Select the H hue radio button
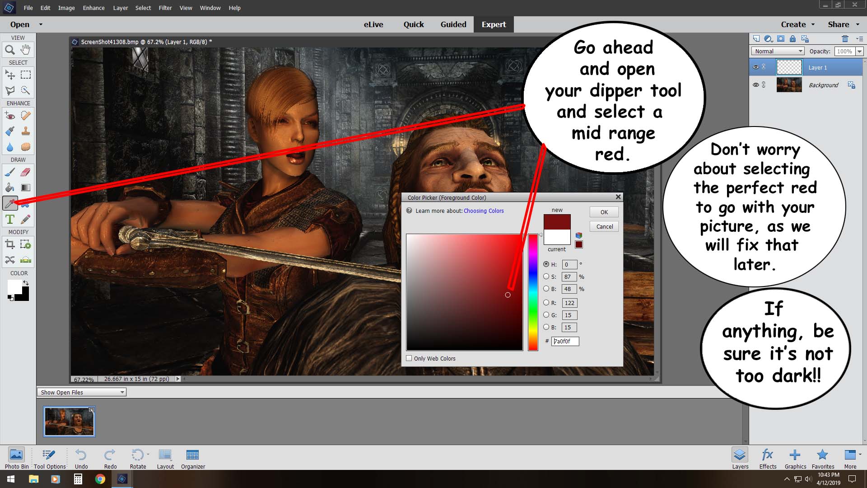The height and width of the screenshot is (488, 867). (546, 264)
